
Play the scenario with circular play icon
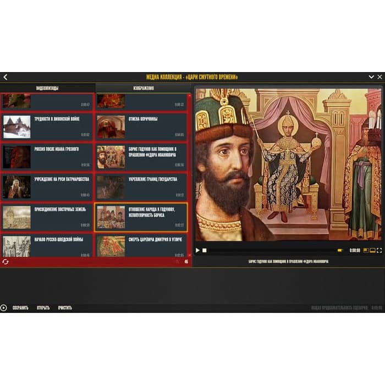click(x=3, y=307)
